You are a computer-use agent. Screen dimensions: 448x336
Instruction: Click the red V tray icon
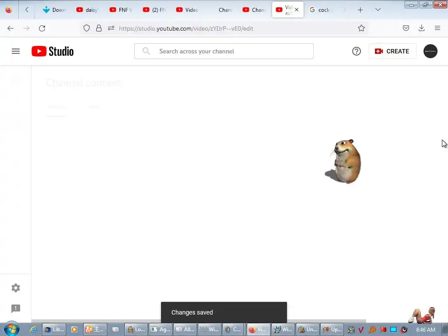point(361,330)
